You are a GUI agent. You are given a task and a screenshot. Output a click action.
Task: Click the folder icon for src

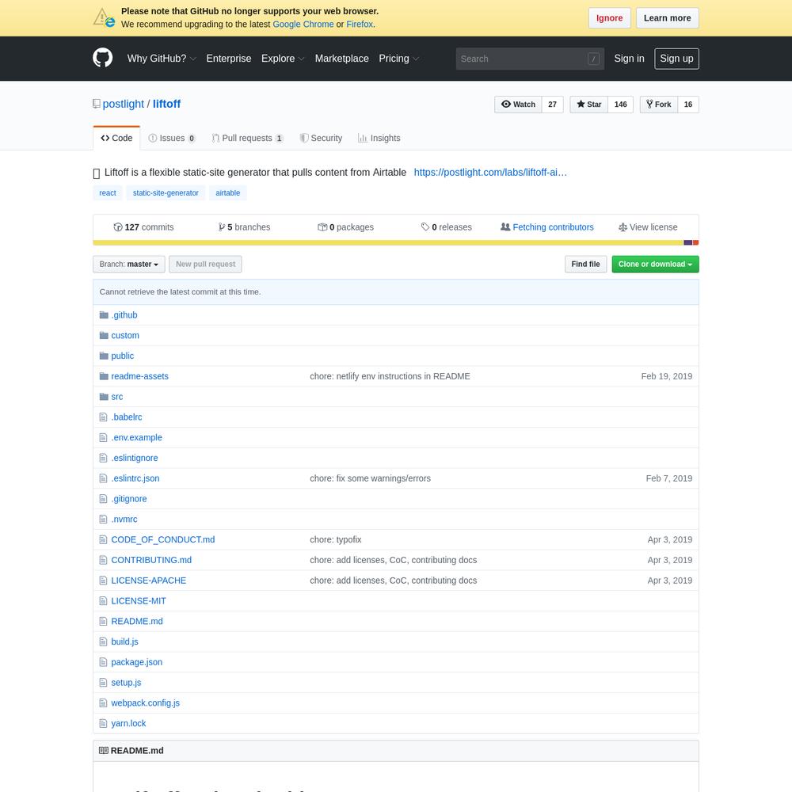pos(104,397)
